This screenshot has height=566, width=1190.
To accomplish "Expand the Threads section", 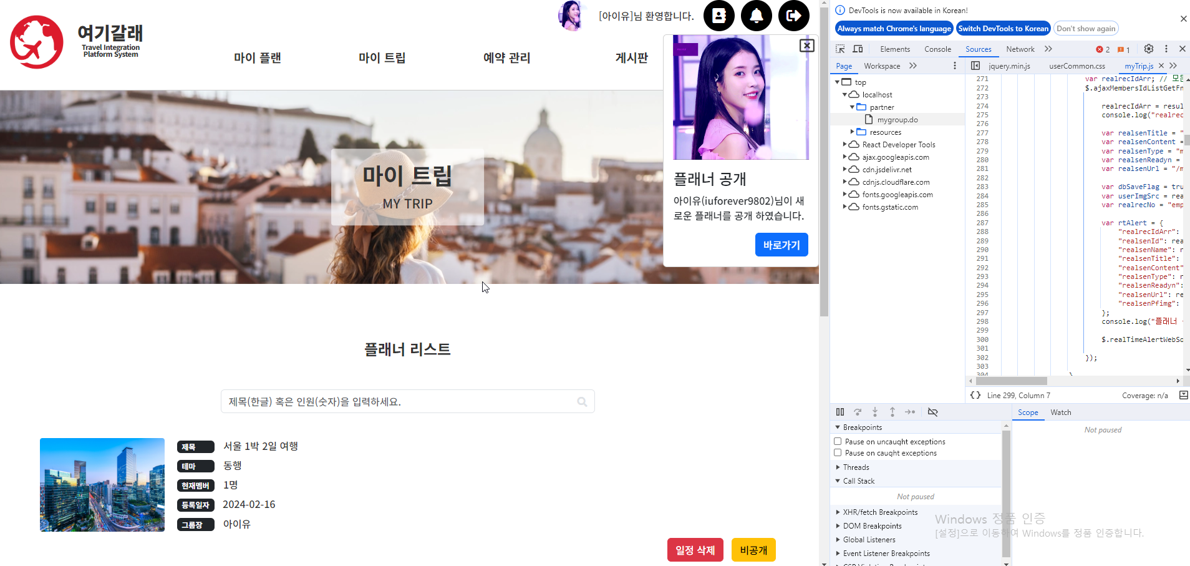I will click(838, 467).
